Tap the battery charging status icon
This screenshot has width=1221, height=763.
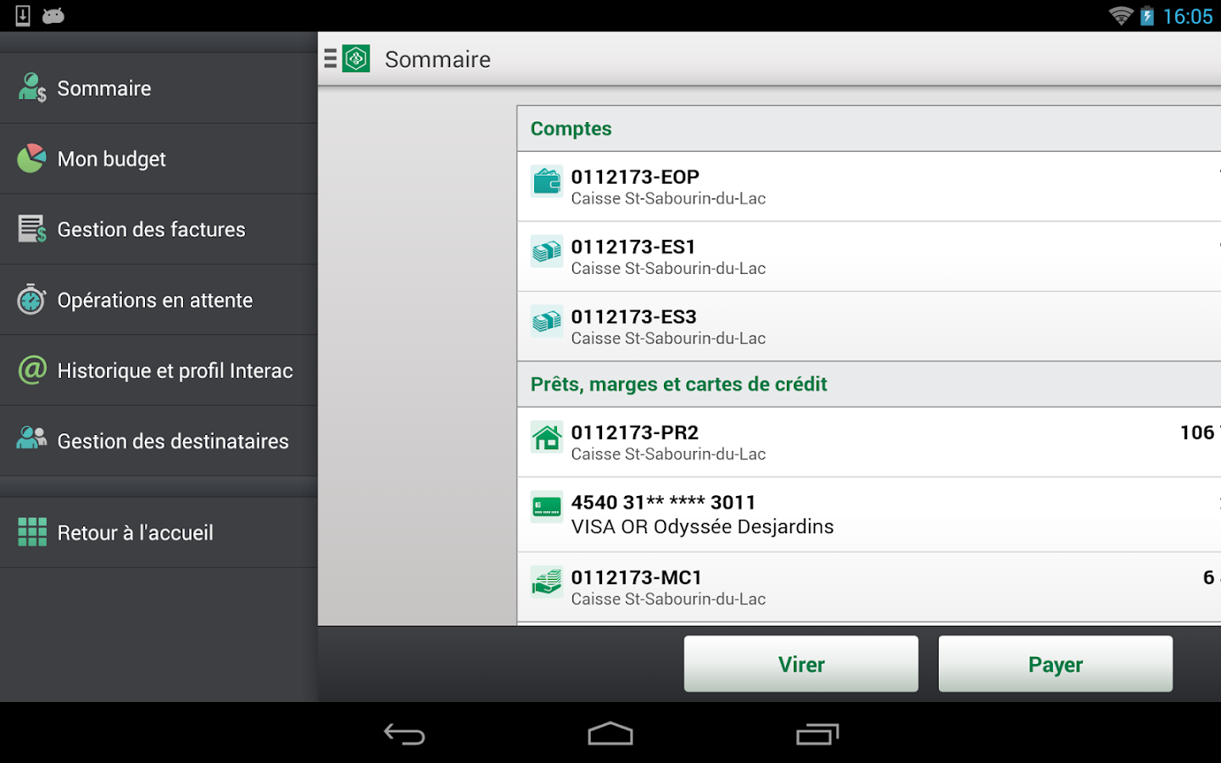(1147, 15)
